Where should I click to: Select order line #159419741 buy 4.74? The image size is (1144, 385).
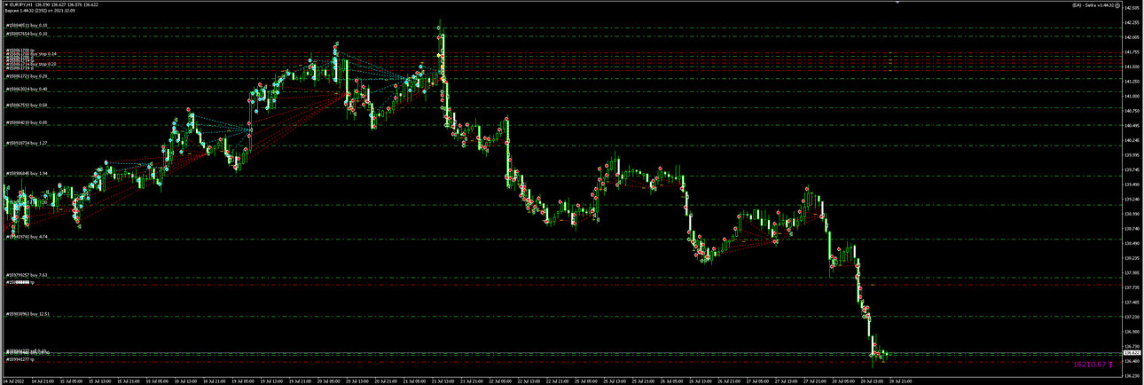(x=27, y=238)
